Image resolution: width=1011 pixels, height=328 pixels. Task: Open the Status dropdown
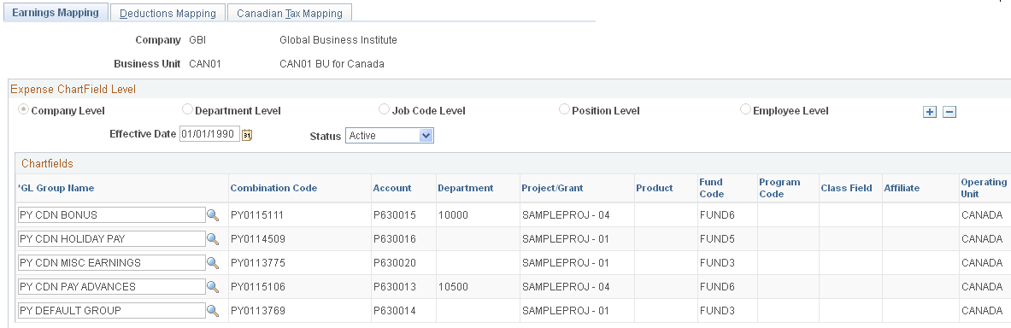[390, 135]
